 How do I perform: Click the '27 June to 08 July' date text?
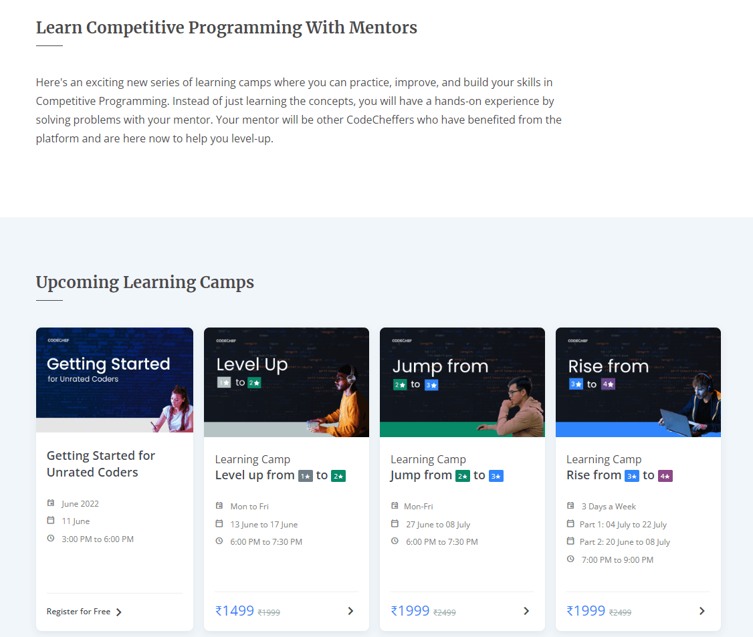(x=438, y=524)
